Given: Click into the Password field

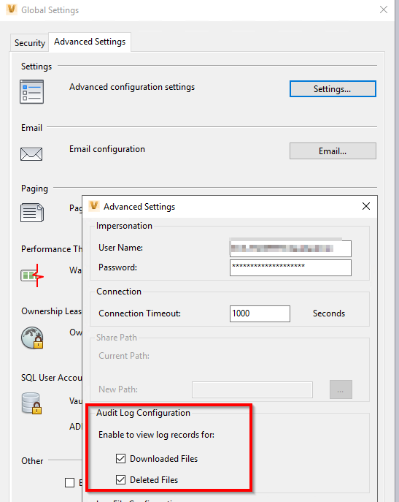Looking at the screenshot, I should coord(290,267).
